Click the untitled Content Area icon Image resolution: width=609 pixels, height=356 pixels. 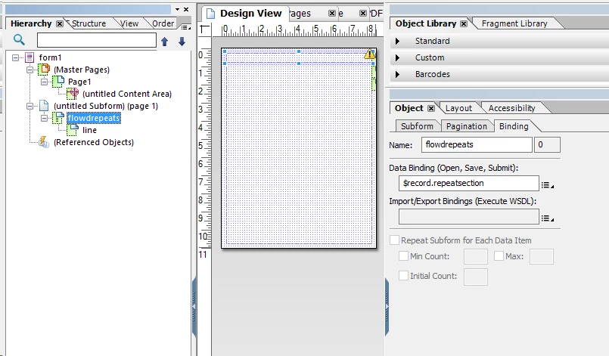(73, 94)
